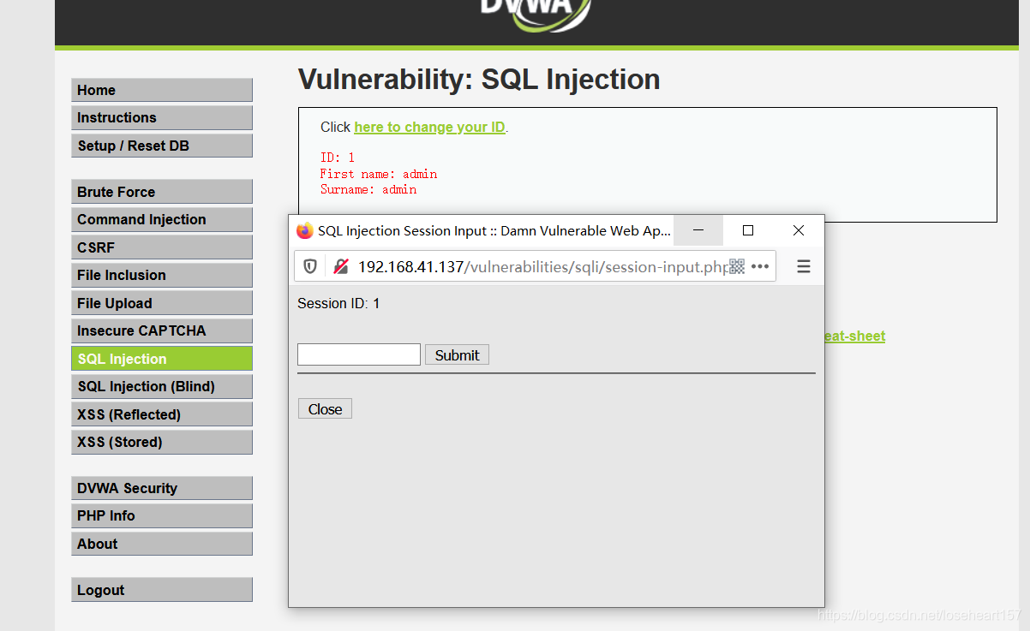Click the partially visible cheat-sheet link
1030x631 pixels.
pyautogui.click(x=854, y=336)
